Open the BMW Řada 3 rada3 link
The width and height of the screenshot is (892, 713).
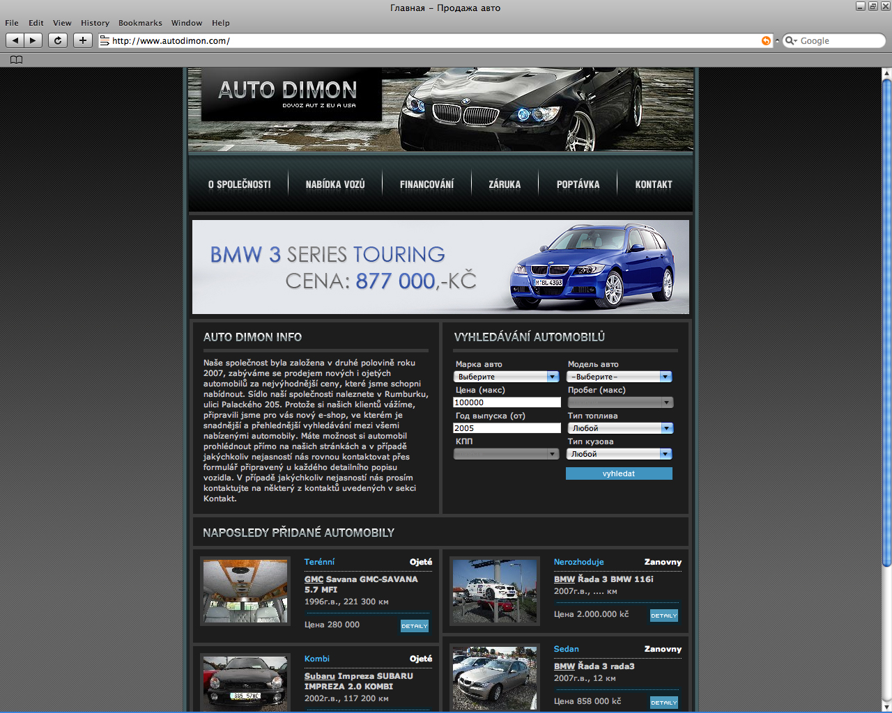point(594,666)
